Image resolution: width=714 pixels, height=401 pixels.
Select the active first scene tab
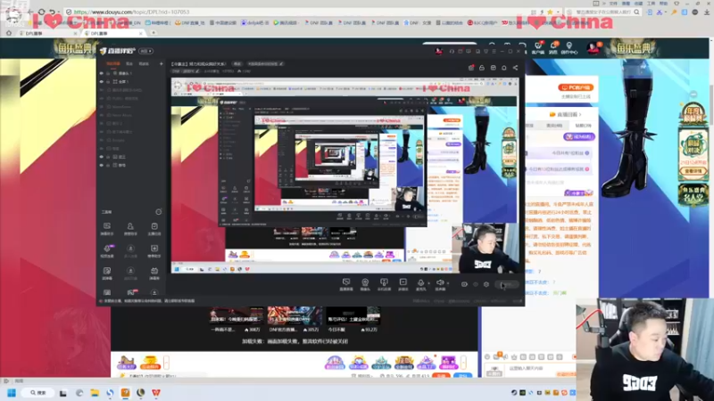pyautogui.click(x=113, y=63)
